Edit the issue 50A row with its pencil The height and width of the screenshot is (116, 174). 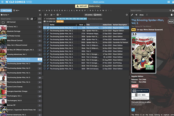coord(48,31)
